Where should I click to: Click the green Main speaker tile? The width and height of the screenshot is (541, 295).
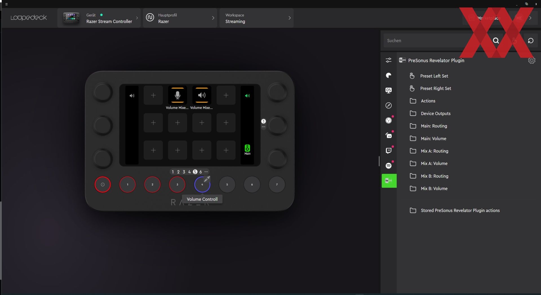(x=247, y=149)
